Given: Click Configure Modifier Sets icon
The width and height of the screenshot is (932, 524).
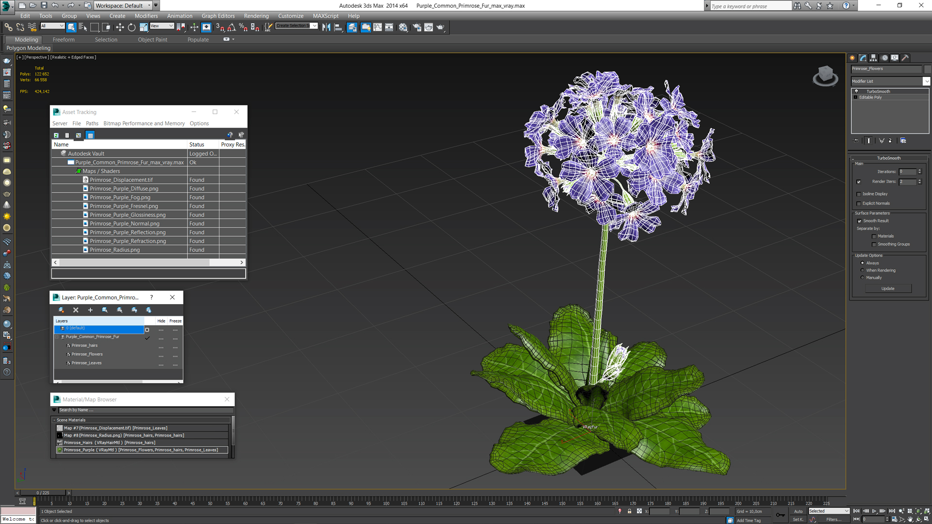Looking at the screenshot, I should click(x=903, y=141).
